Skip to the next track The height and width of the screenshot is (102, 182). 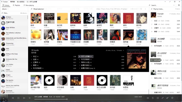[x=24, y=98]
